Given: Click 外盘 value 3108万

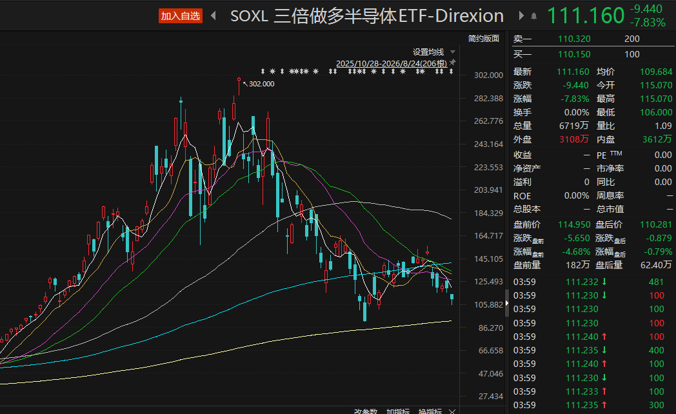Looking at the screenshot, I should [x=574, y=139].
